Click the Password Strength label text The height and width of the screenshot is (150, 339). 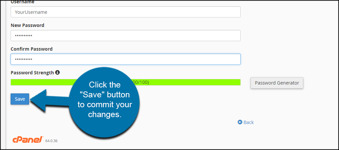[32, 73]
